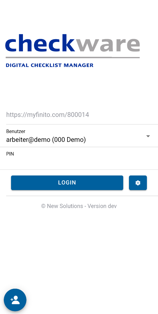Click the "800014" part of the server URL
The width and height of the screenshot is (158, 314).
(x=78, y=115)
